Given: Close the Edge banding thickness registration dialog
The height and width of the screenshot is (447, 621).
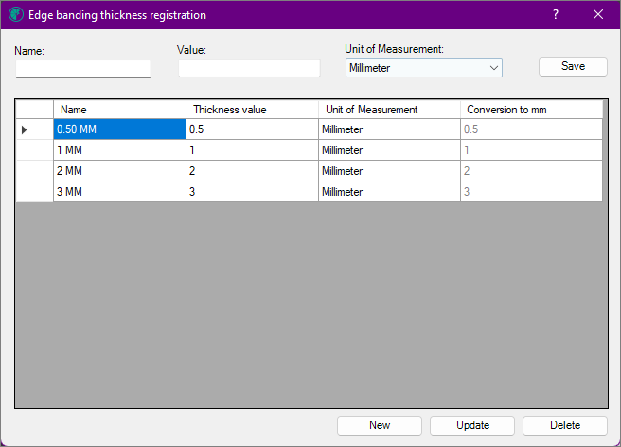Looking at the screenshot, I should coord(598,14).
